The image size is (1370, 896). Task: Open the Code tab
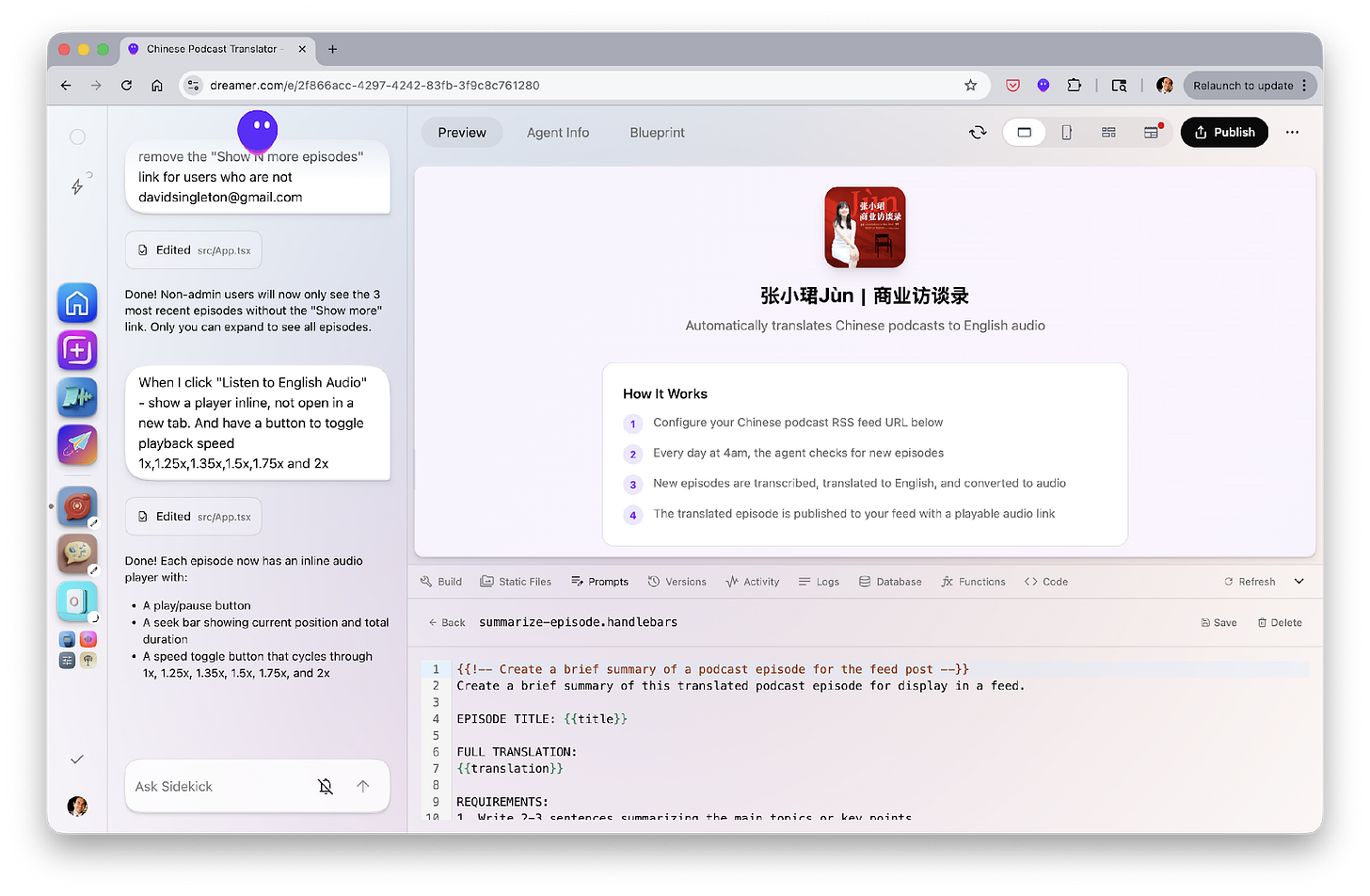[1046, 582]
